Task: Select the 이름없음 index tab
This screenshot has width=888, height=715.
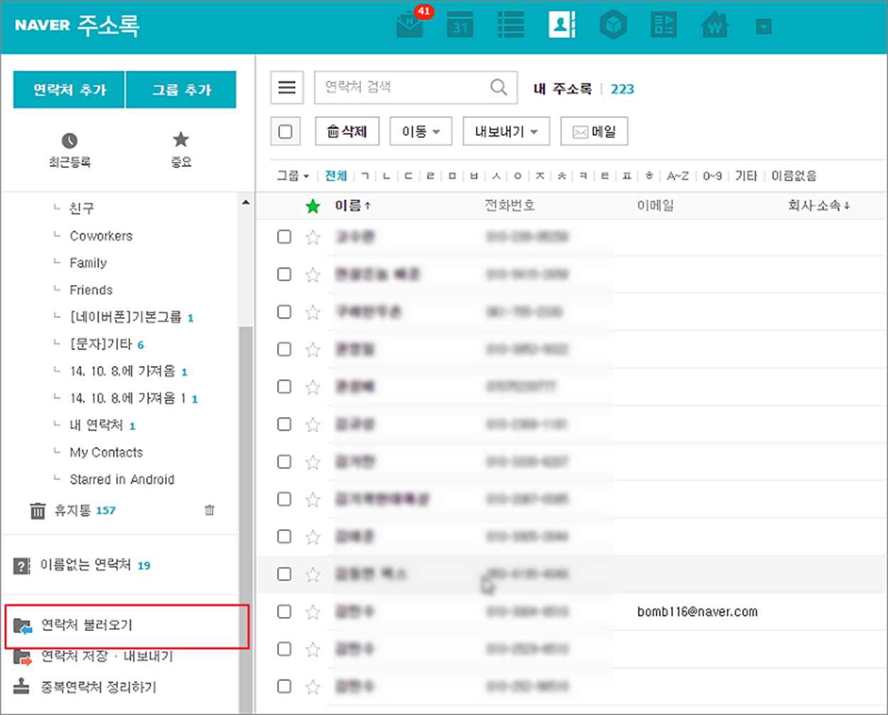Action: 794,176
